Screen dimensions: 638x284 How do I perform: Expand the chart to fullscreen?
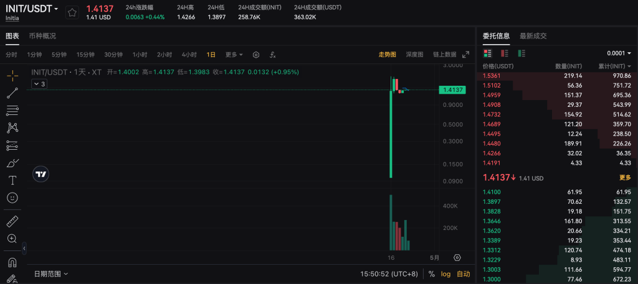[465, 54]
